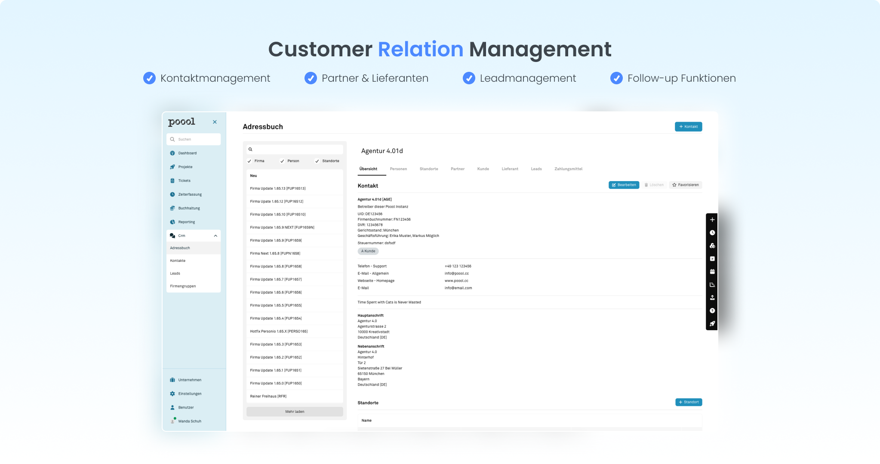Screen dimensions: 880x464
Task: Switch to the Personen tab
Action: [x=398, y=169]
